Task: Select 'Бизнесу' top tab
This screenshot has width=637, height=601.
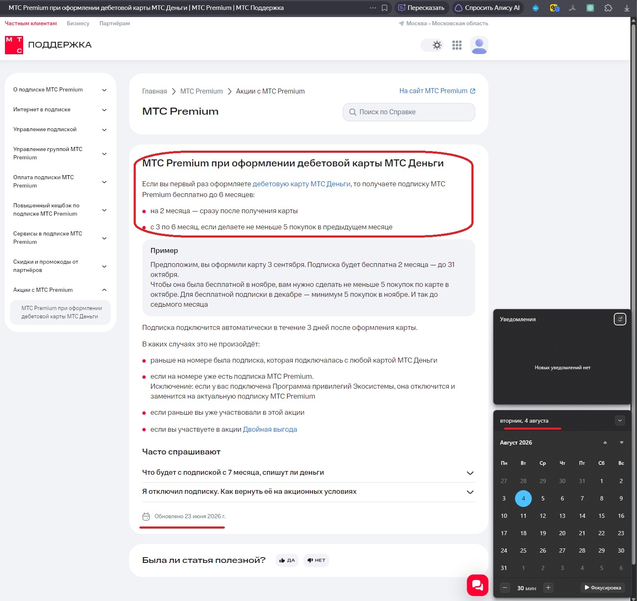Action: tap(78, 24)
